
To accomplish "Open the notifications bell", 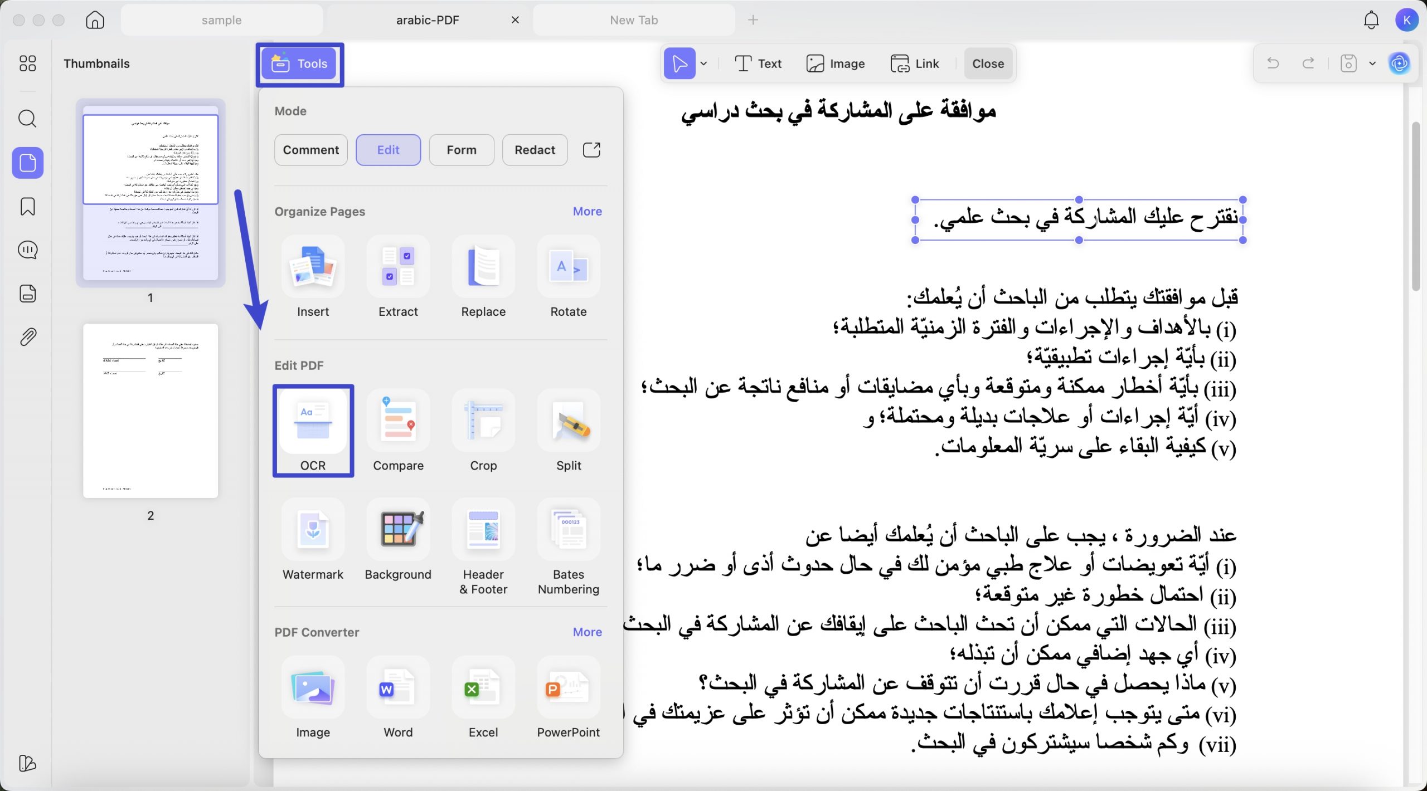I will point(1371,20).
